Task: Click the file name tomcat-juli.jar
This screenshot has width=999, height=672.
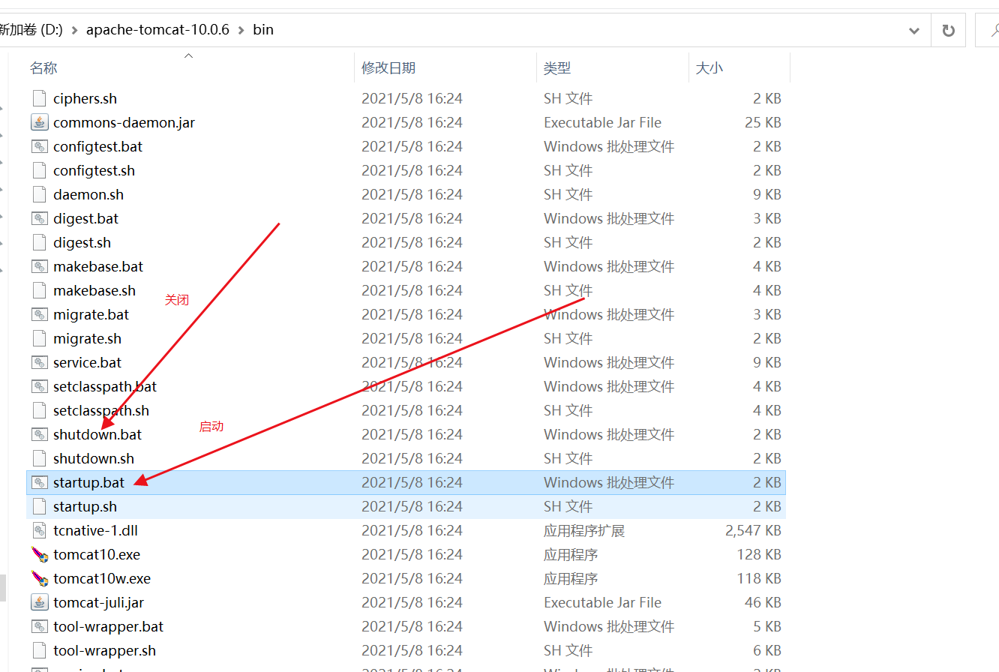Action: 98,602
